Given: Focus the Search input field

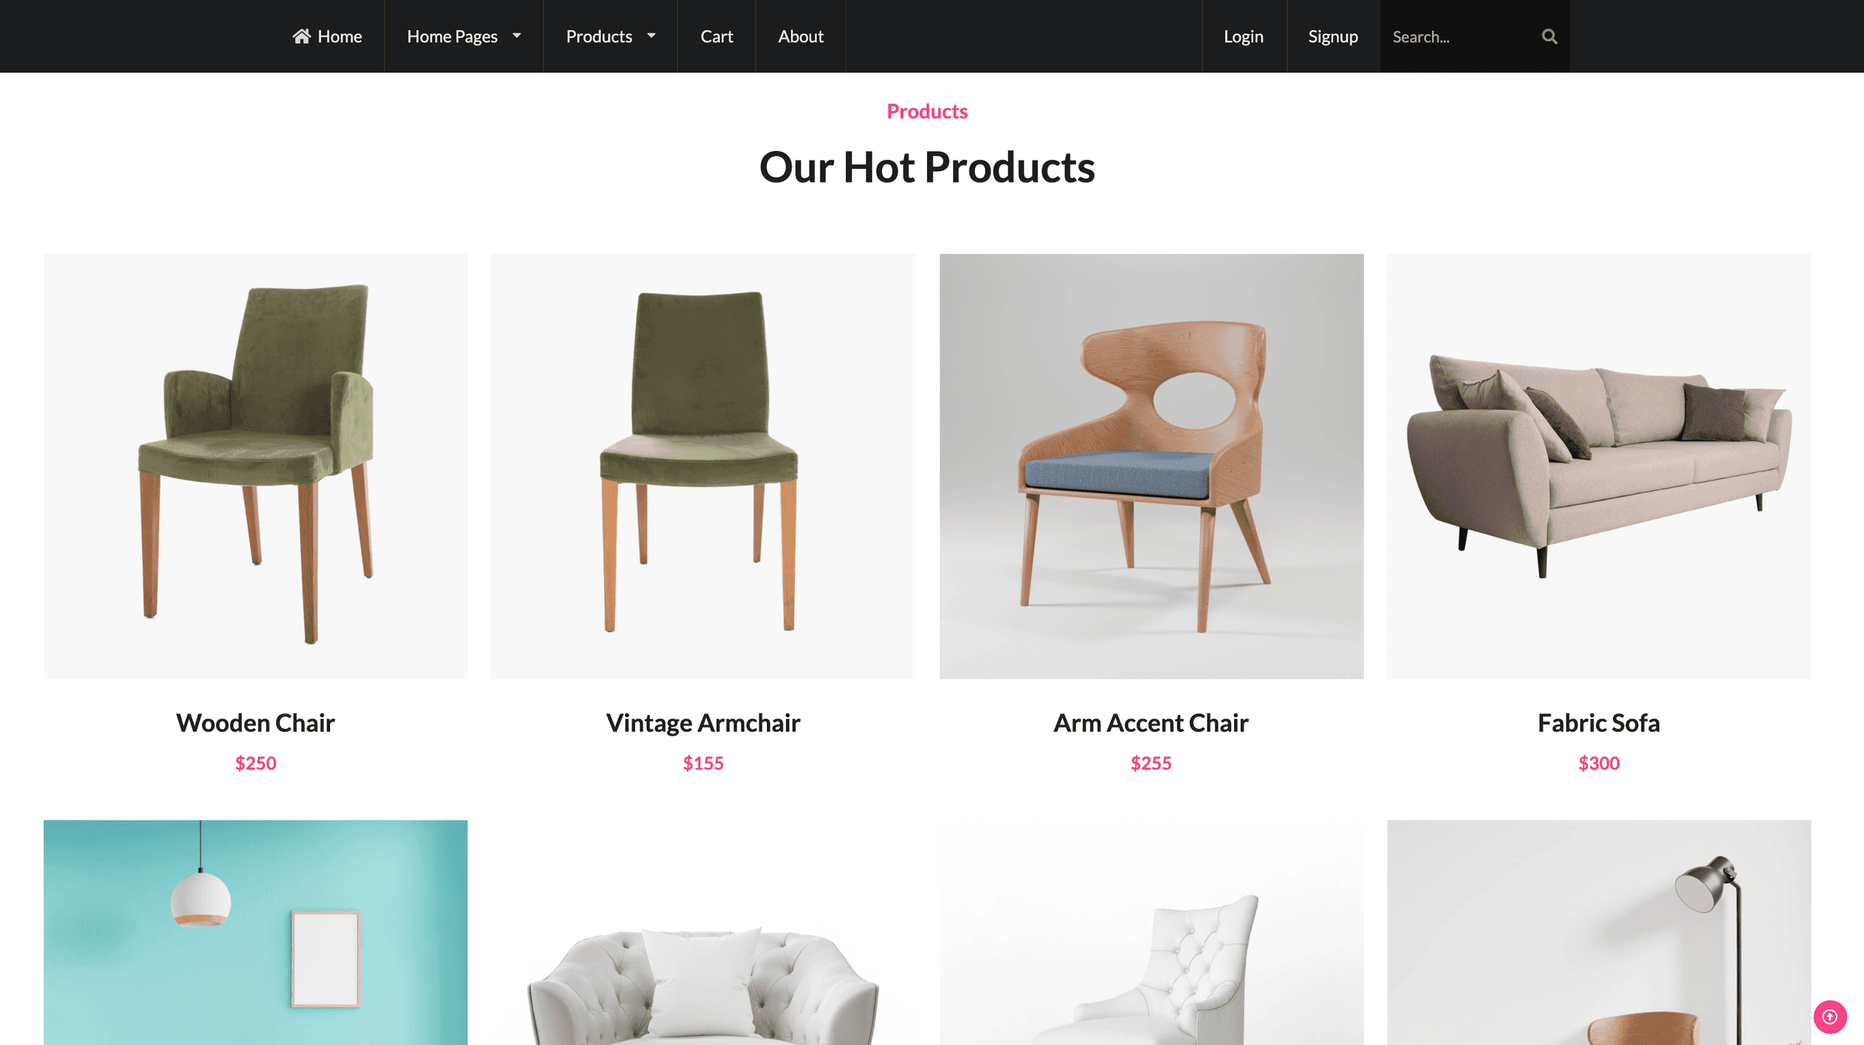Looking at the screenshot, I should click(x=1462, y=36).
